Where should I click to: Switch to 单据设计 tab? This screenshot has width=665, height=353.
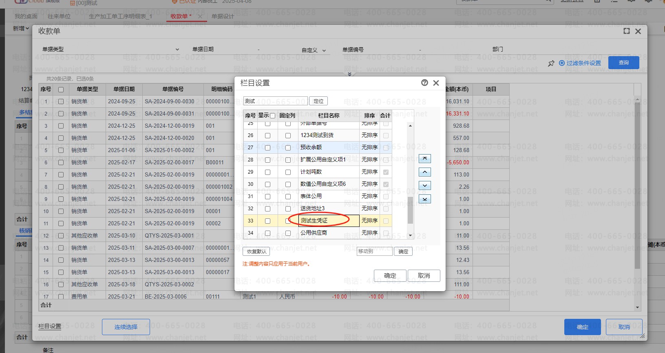coord(223,16)
